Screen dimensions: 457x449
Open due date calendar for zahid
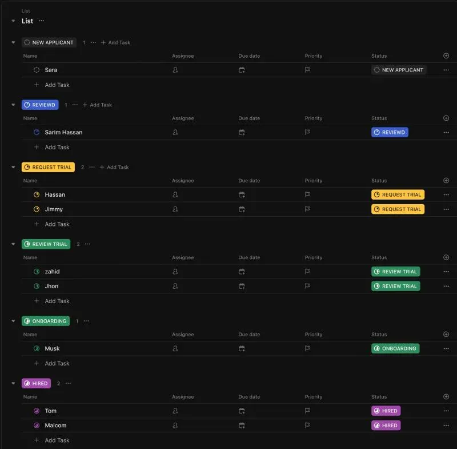(242, 272)
